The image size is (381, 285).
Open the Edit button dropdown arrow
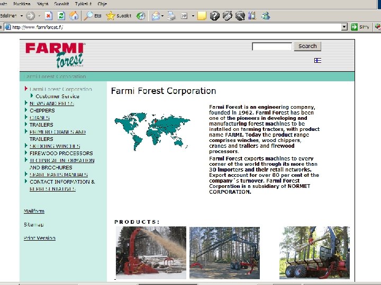(x=193, y=16)
